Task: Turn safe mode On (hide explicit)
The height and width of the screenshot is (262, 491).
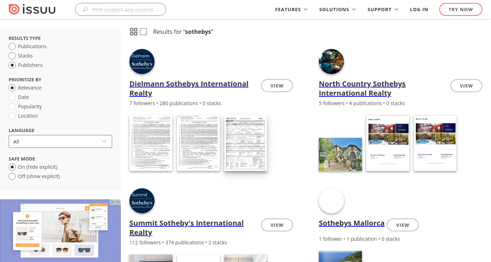Action: pyautogui.click(x=12, y=167)
